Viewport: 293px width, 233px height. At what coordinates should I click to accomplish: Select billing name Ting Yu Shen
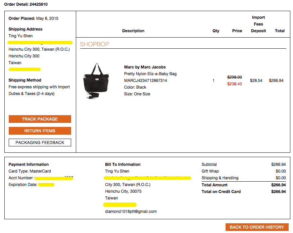pyautogui.click(x=117, y=171)
